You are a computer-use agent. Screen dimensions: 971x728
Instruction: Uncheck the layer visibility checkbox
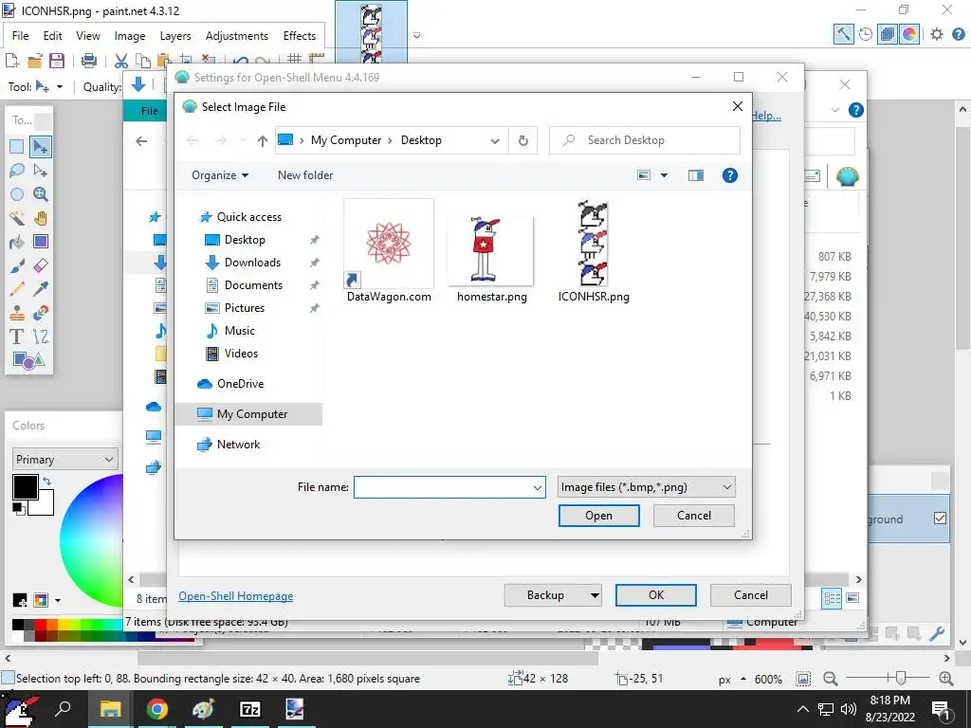pos(940,519)
